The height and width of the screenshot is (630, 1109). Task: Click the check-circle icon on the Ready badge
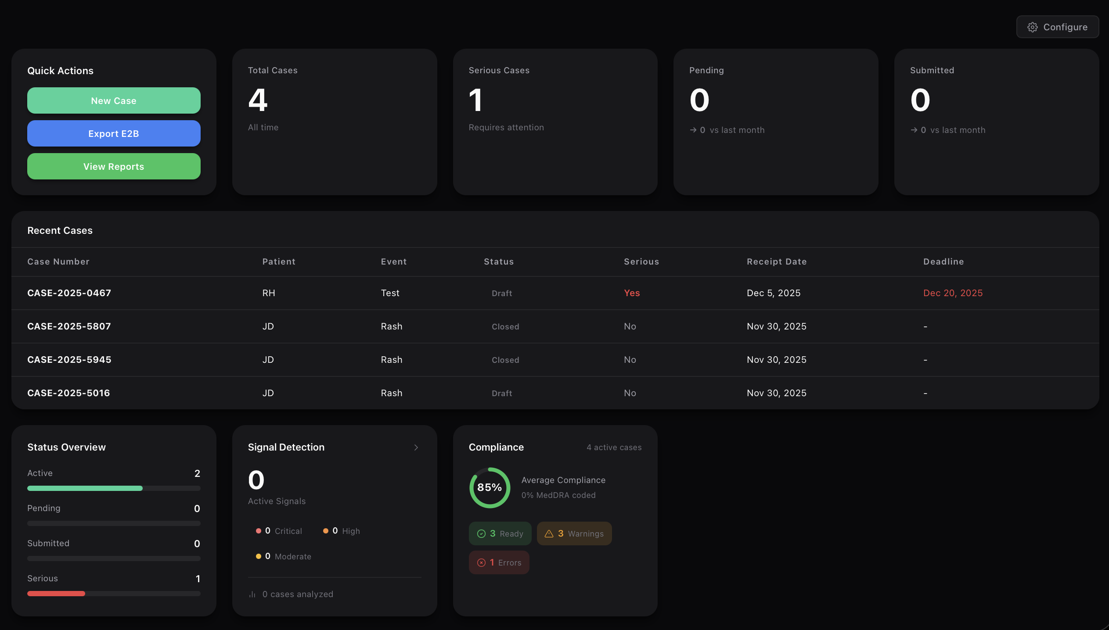pos(481,533)
